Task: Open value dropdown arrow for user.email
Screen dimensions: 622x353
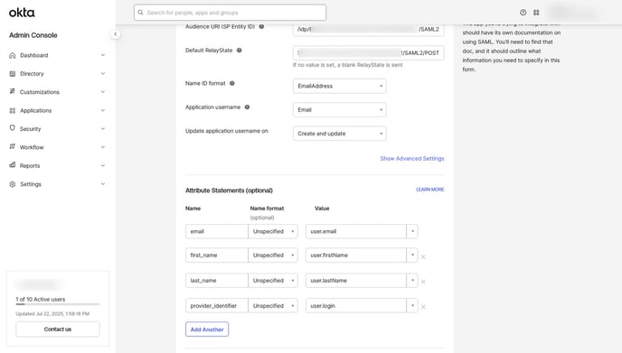Action: 412,231
